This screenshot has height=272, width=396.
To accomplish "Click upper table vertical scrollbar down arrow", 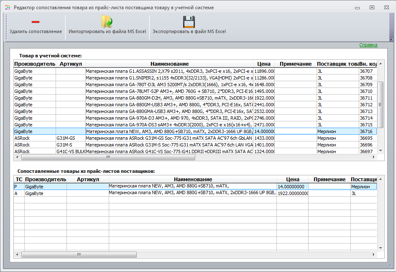I will coord(381,151).
